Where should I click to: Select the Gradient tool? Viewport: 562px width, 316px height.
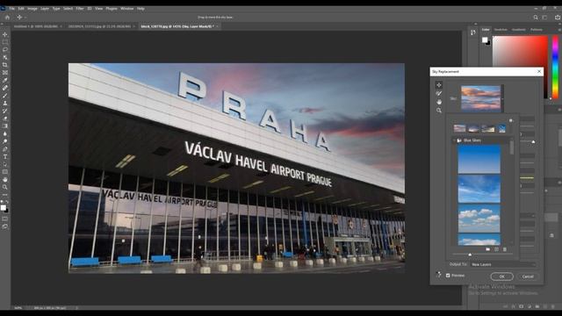click(5, 126)
